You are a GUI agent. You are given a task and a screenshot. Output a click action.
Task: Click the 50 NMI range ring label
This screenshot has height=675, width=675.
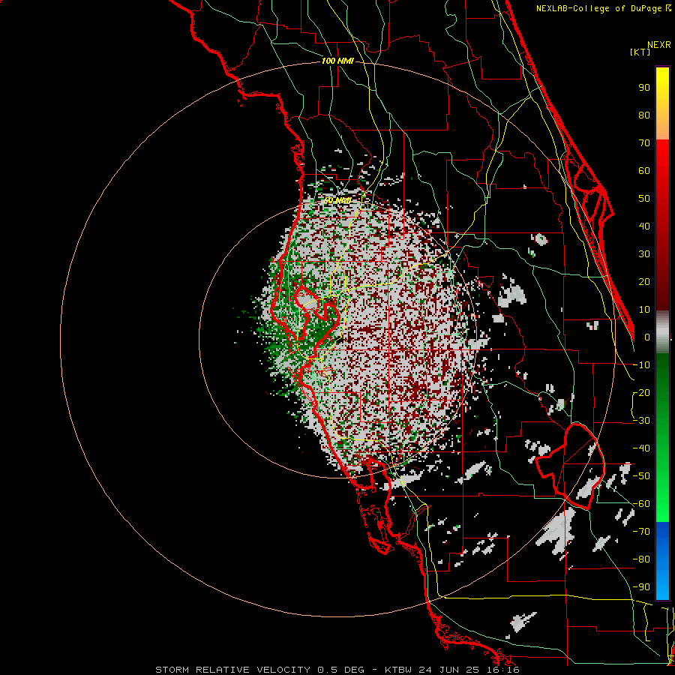pos(337,200)
